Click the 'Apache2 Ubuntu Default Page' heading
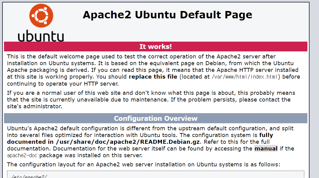 pos(167,15)
